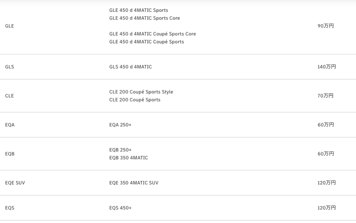Click the 60万円 amount in the EQA row
The image size is (356, 223).
click(x=325, y=125)
